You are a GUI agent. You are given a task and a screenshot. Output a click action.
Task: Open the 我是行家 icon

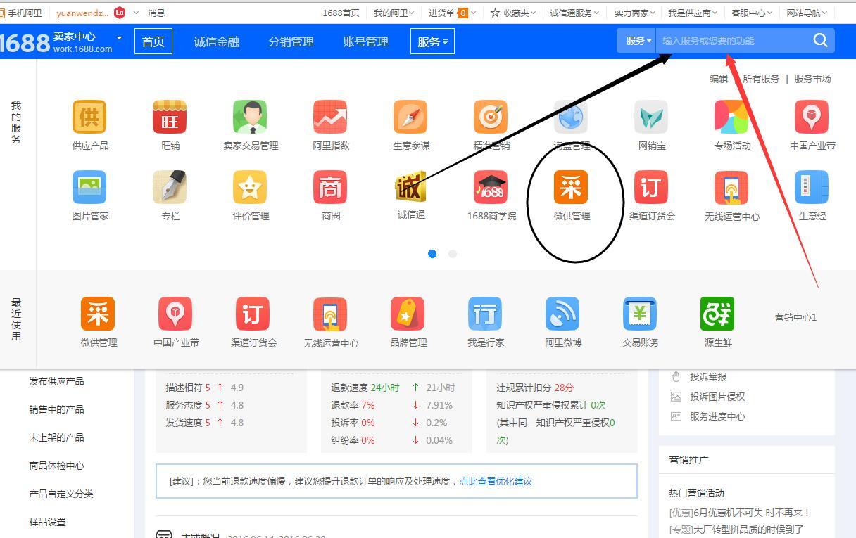tap(485, 314)
